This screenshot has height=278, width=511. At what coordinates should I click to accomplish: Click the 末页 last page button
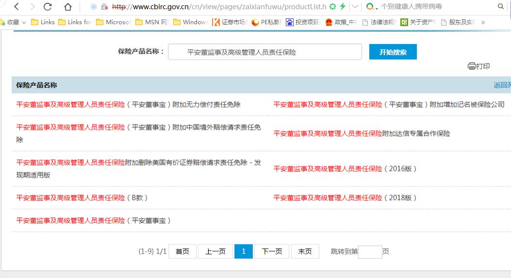pos(305,251)
